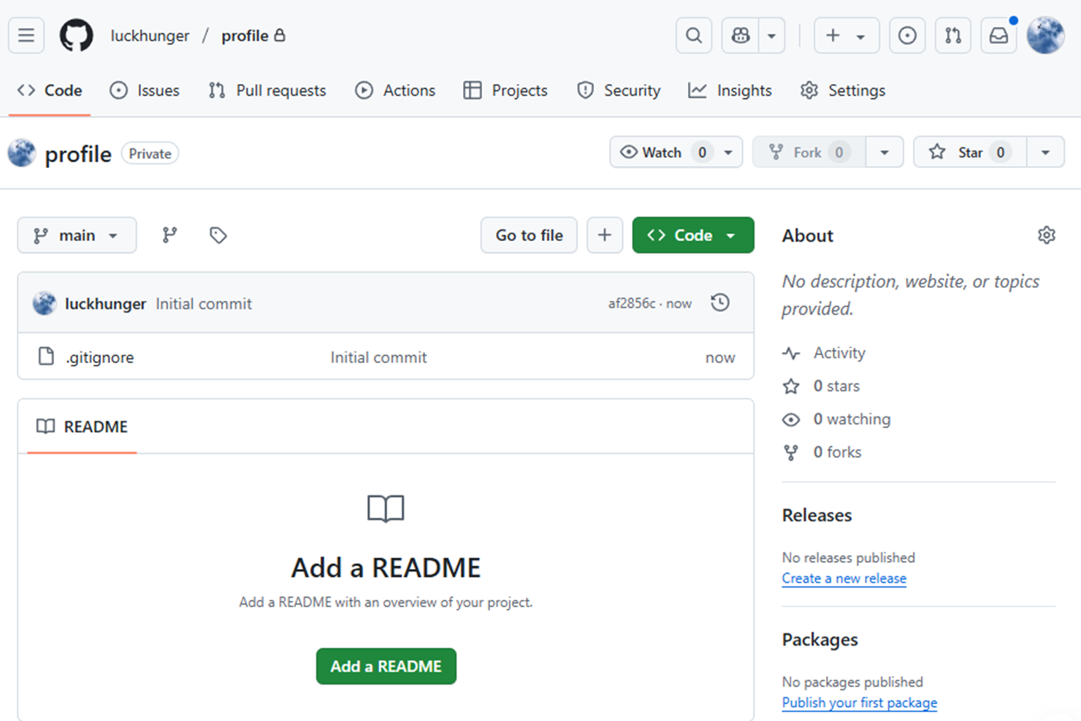Star the profile repository
Image resolution: width=1081 pixels, height=721 pixels.
[x=970, y=152]
